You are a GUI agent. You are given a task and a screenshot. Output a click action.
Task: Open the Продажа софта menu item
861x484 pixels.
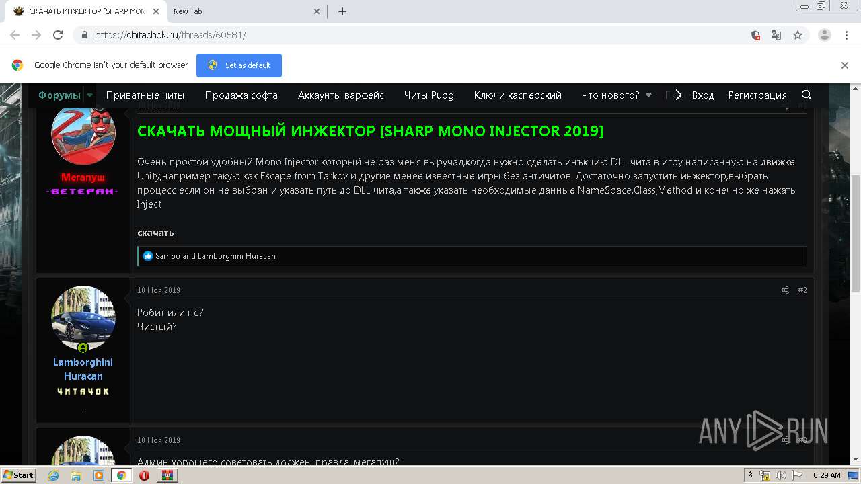[241, 95]
